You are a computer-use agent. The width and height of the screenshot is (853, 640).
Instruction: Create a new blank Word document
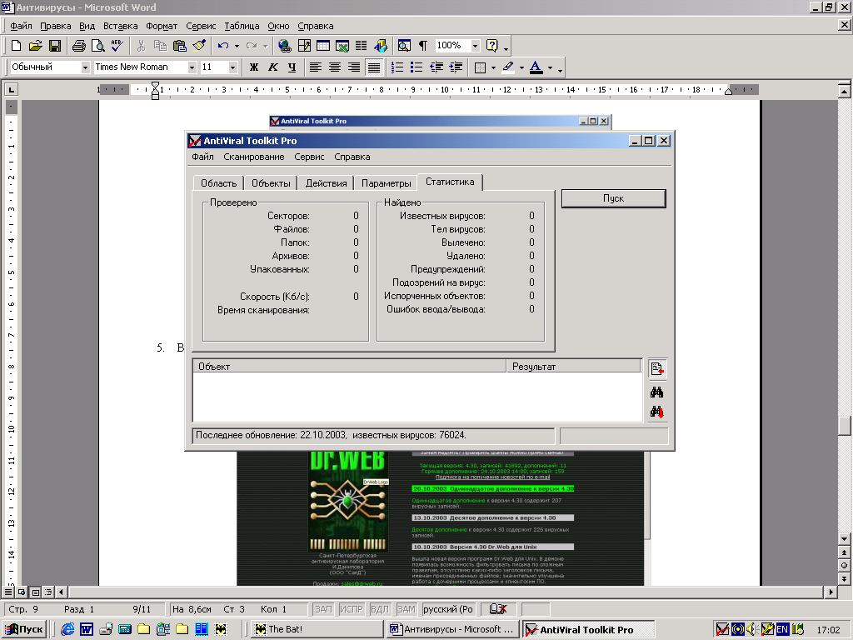tap(17, 46)
